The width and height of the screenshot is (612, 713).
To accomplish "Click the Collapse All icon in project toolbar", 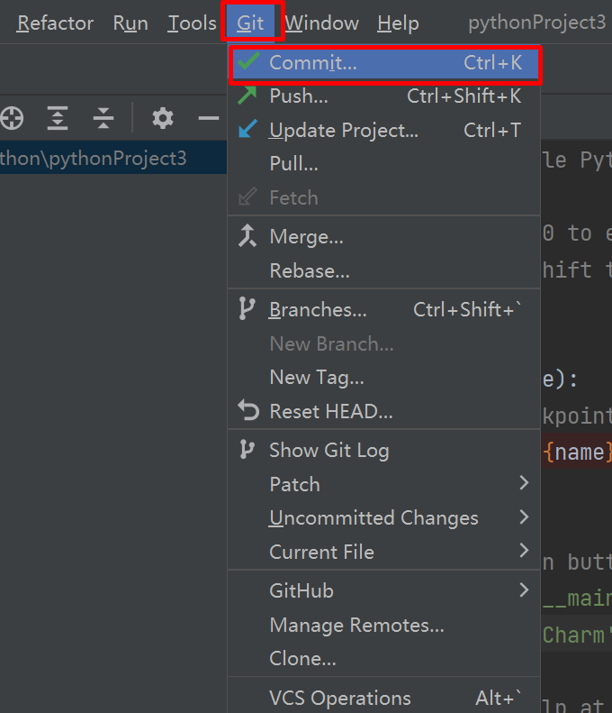I will 103,118.
